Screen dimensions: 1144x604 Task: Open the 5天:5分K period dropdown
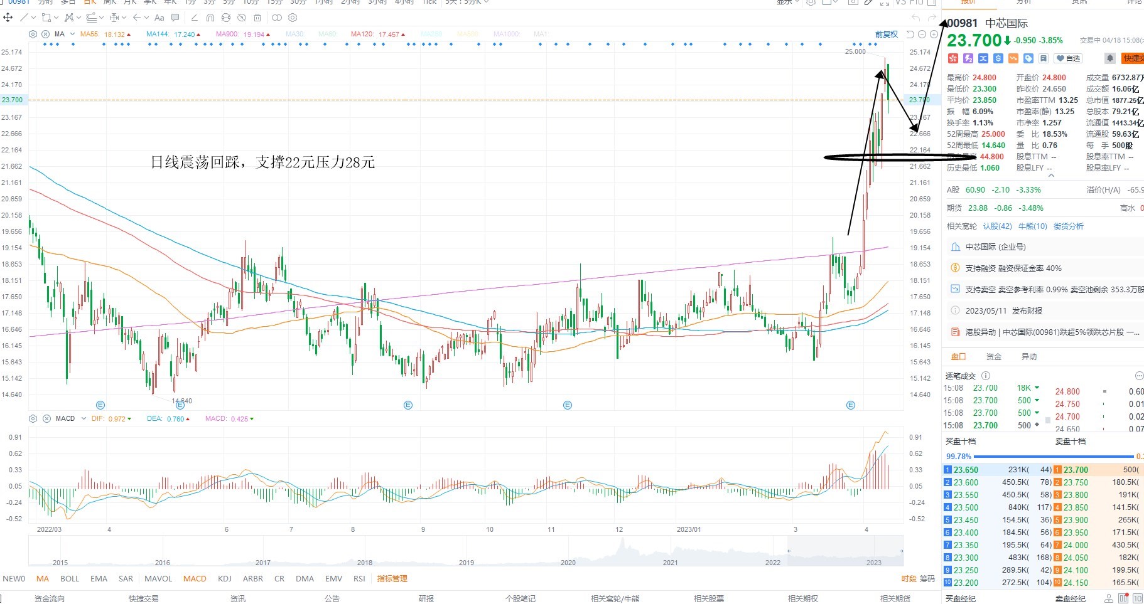pos(467,3)
